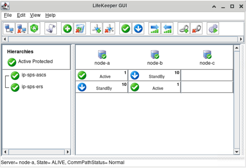The height and width of the screenshot is (168, 246).
Task: Select the ip-sps-ers hierarchy label
Action: tap(32, 86)
